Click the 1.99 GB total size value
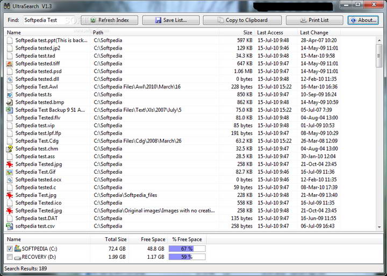 pos(117,257)
